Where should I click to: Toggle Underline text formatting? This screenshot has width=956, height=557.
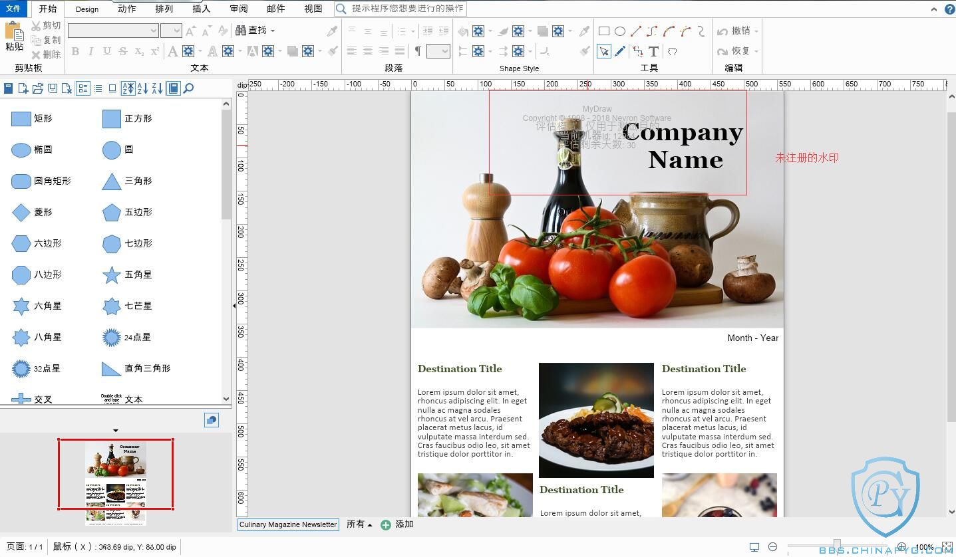coord(107,51)
